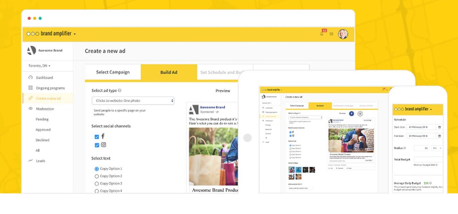Toggle the Facebook checkbox on the tablet

point(290,132)
